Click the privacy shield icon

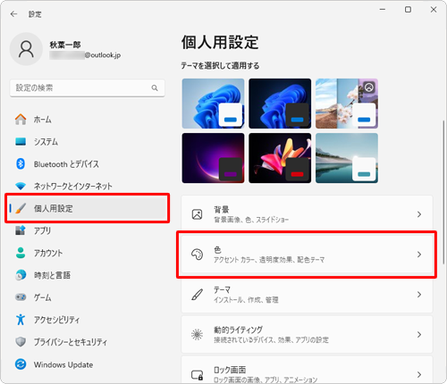coord(21,342)
